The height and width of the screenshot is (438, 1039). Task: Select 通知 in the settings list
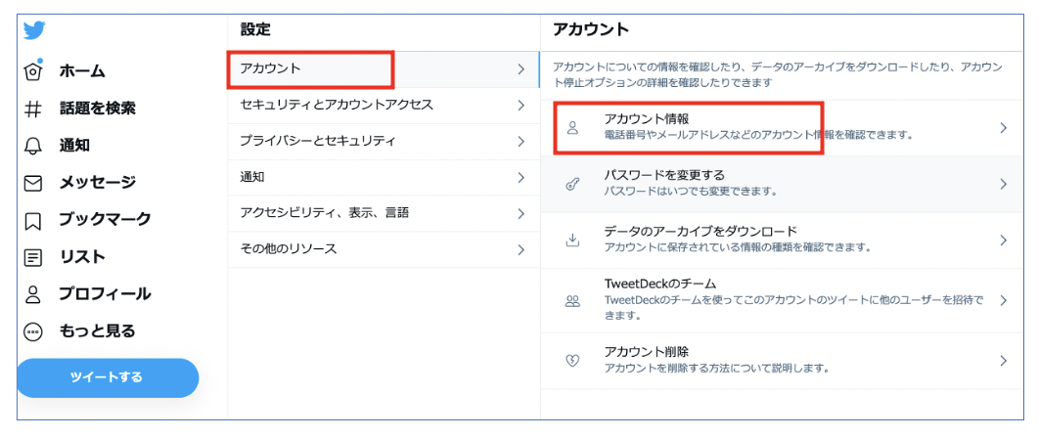[384, 177]
